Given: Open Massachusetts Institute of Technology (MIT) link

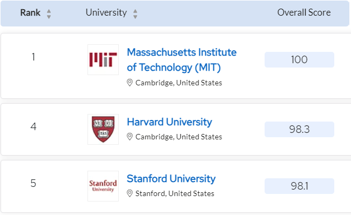Looking at the screenshot, I should (x=181, y=60).
